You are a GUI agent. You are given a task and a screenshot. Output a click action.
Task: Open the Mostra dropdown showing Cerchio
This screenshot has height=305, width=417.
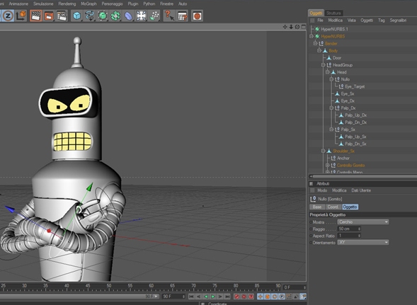point(363,221)
